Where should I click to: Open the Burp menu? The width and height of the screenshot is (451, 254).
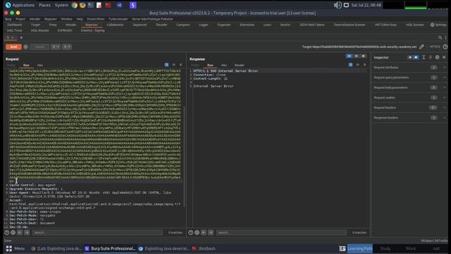[8, 19]
